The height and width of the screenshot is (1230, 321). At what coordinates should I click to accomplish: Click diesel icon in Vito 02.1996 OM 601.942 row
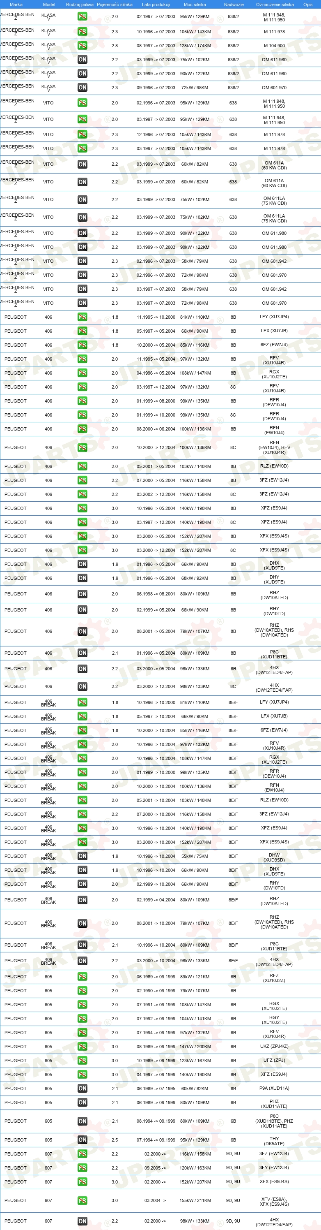tap(82, 261)
